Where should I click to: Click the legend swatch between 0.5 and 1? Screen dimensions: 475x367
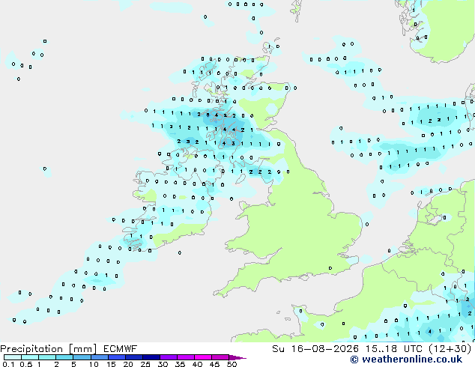coord(30,357)
